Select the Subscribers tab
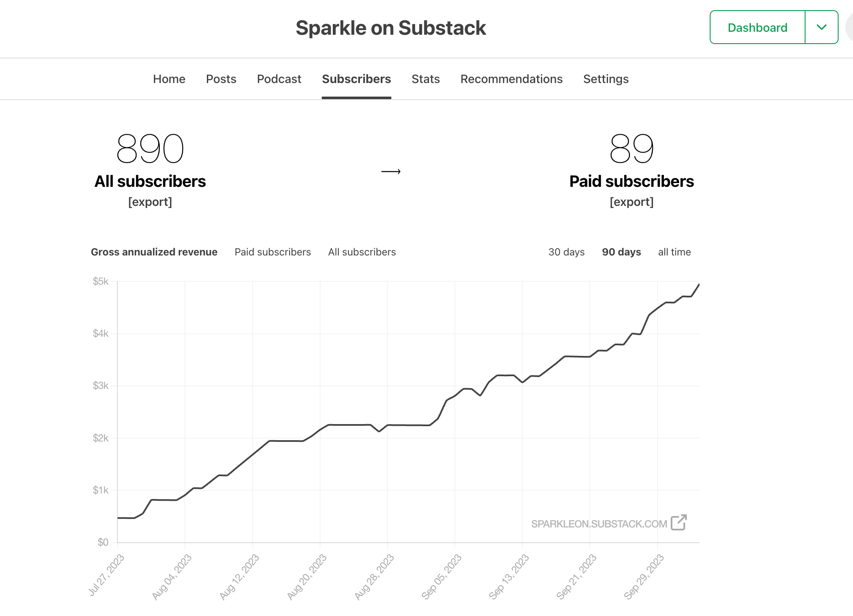 coord(356,79)
